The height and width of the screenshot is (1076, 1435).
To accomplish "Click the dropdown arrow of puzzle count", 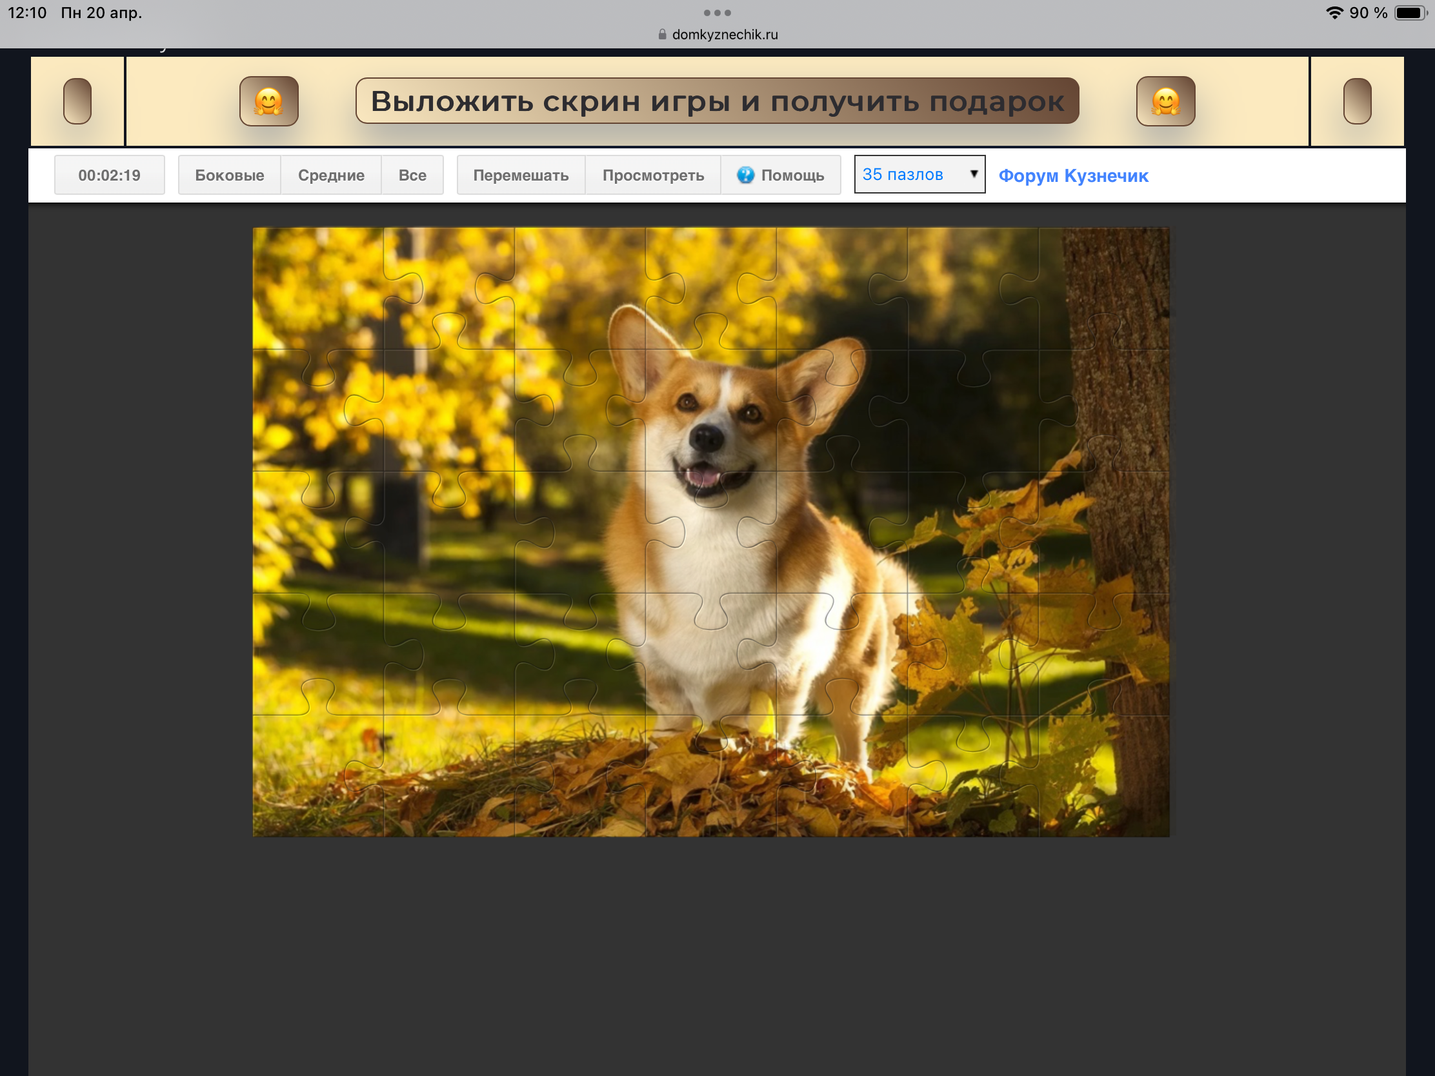I will pos(973,174).
